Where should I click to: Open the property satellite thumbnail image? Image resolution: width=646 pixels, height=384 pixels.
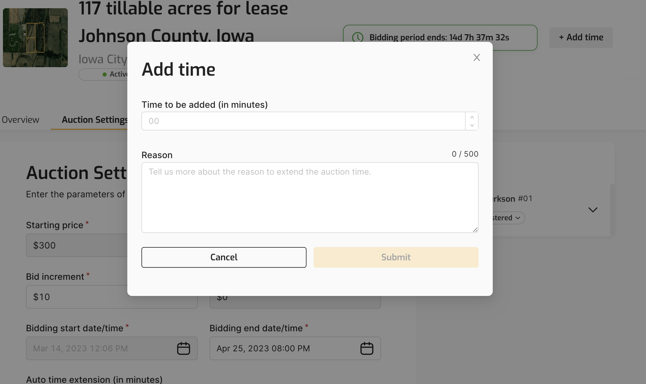pos(35,38)
